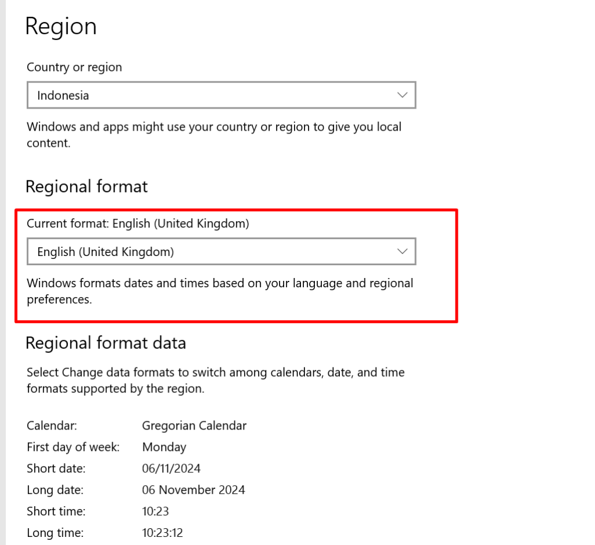Click the Gregorian Calendar value
The image size is (595, 545).
point(194,425)
